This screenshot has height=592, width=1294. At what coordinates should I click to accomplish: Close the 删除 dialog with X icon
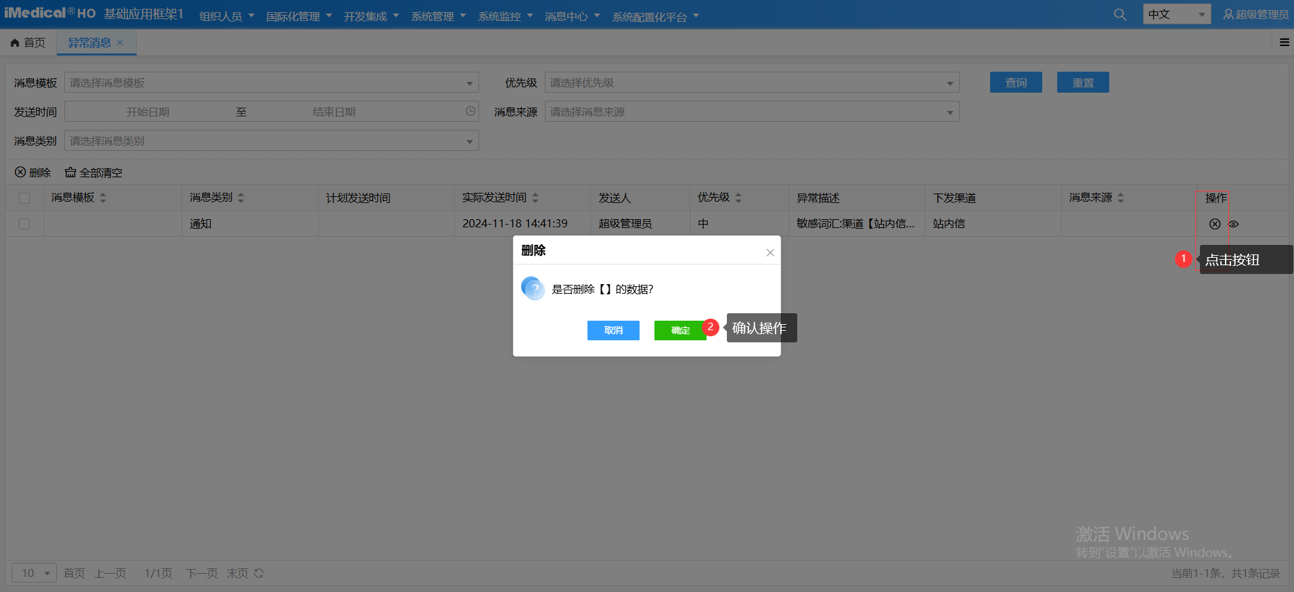[770, 252]
